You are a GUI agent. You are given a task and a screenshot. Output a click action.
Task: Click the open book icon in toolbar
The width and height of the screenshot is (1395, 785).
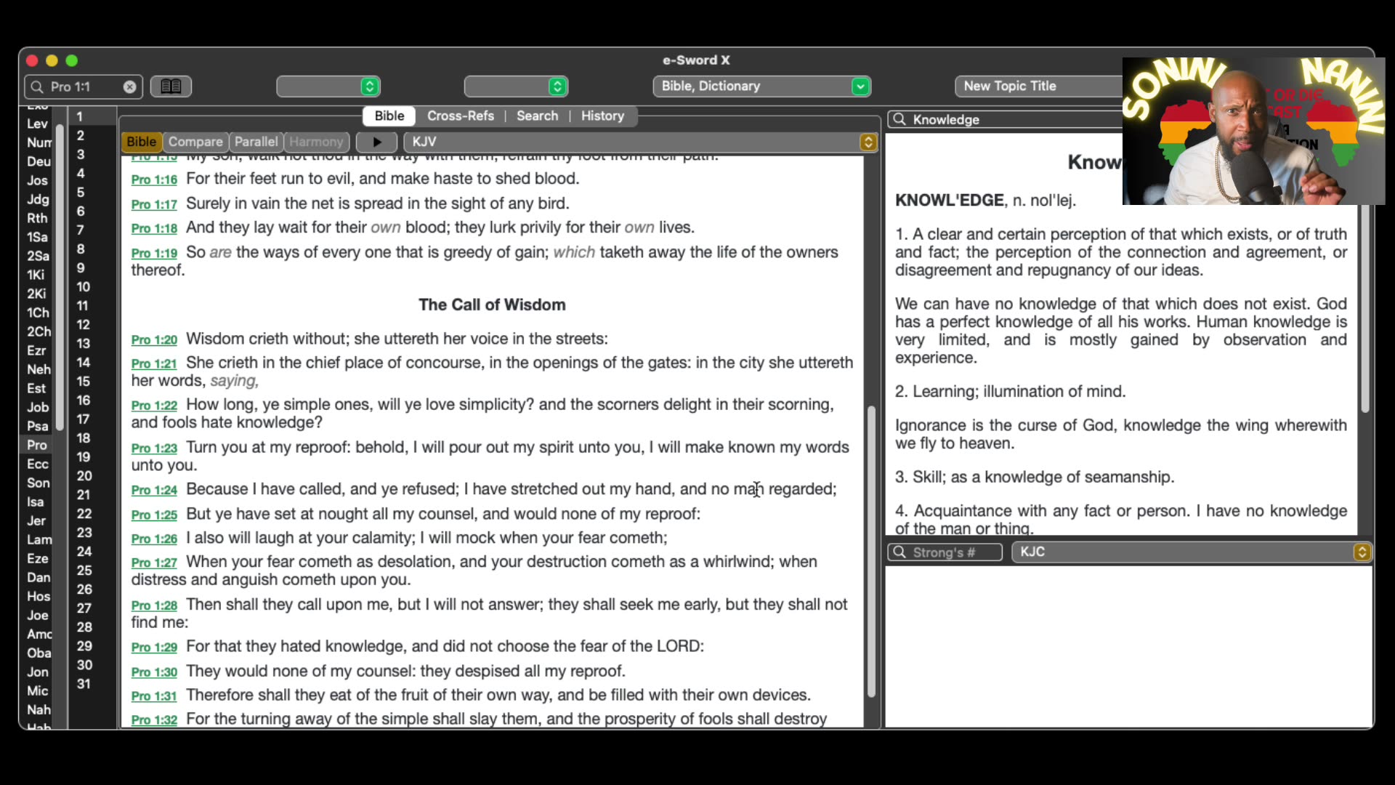(171, 86)
